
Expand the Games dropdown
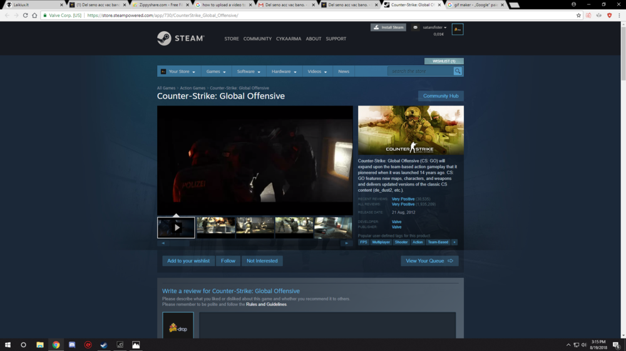click(x=215, y=71)
